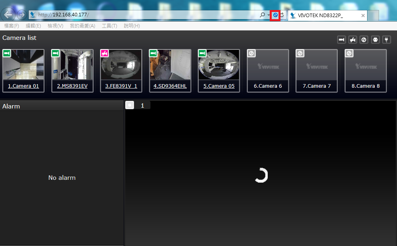Refresh the page with the reload icon
The width and height of the screenshot is (397, 246).
tap(282, 15)
